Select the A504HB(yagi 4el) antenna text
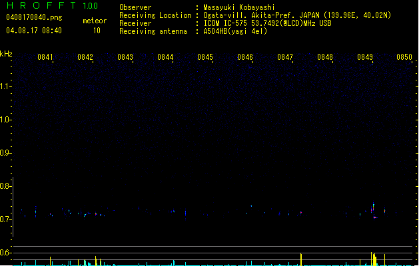The image size is (419, 266). coord(235,31)
